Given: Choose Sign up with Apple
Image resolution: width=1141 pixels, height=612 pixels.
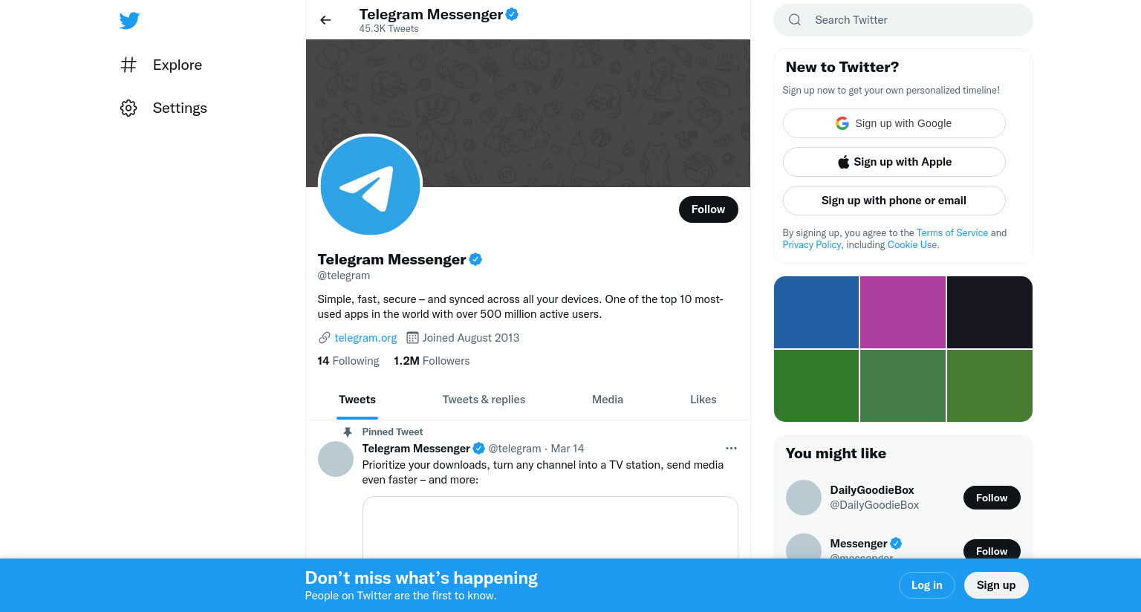Looking at the screenshot, I should tap(894, 162).
